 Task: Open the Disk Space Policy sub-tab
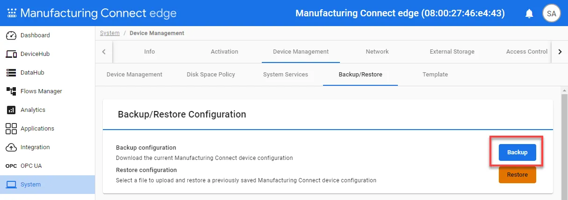click(x=211, y=75)
